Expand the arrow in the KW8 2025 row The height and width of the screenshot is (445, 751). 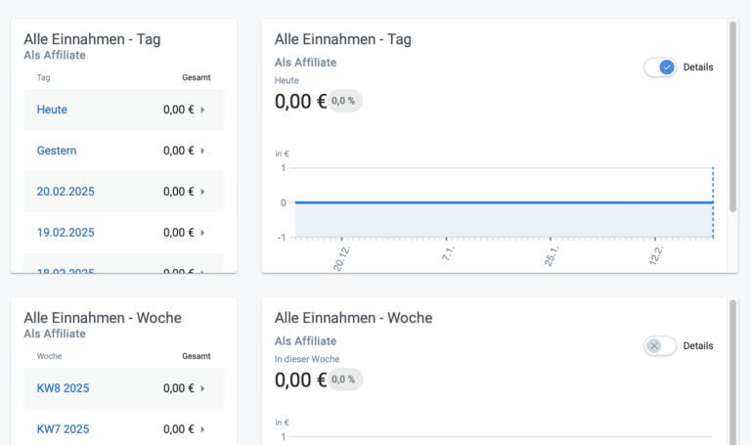click(202, 388)
